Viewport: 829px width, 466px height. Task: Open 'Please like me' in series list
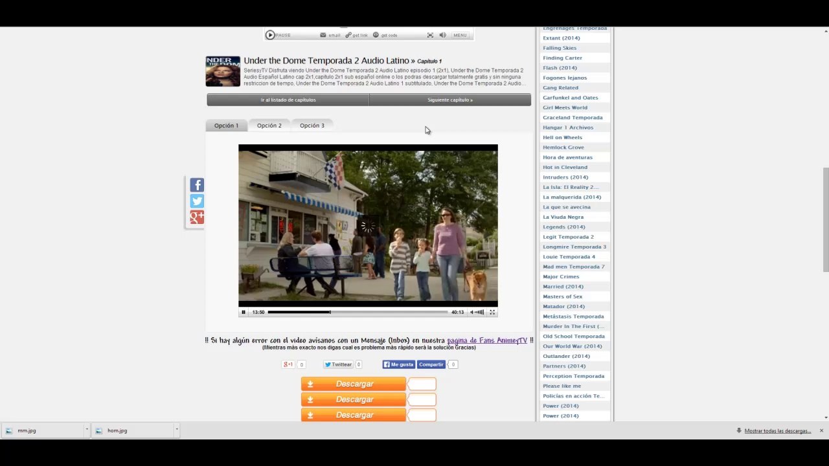[562, 386]
